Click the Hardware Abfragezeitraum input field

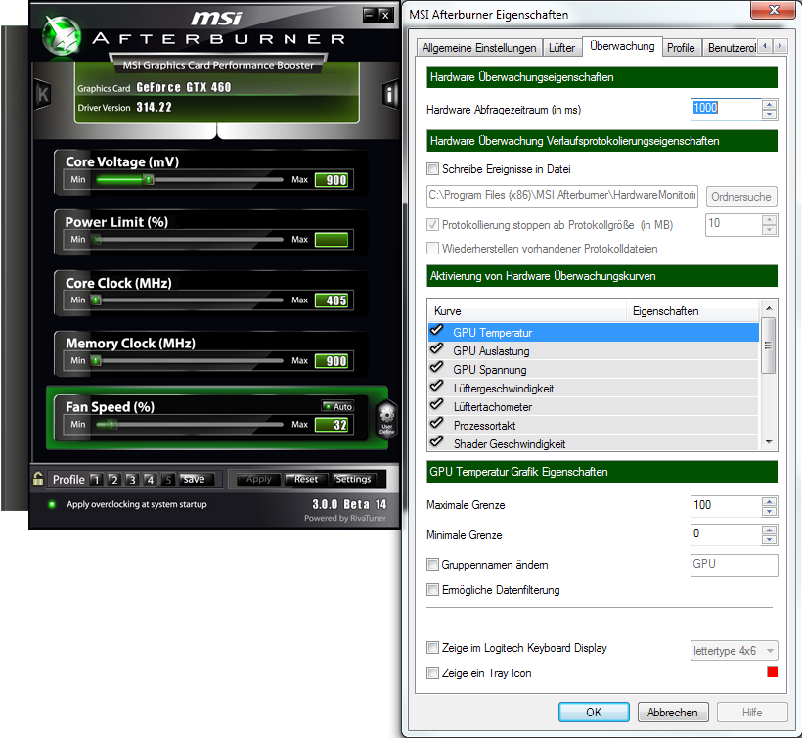(726, 109)
